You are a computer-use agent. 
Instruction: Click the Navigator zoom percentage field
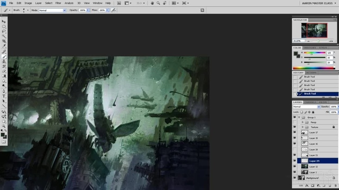299,41
